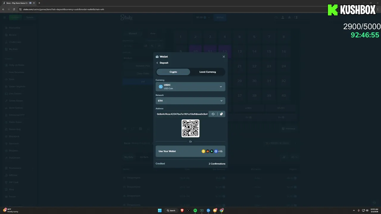This screenshot has height=214, width=381.
Task: Click the green shield wallet icon
Action: coord(212,151)
